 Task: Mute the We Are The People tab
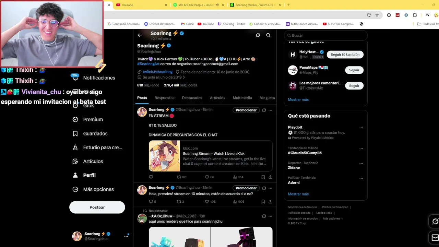coord(217,5)
